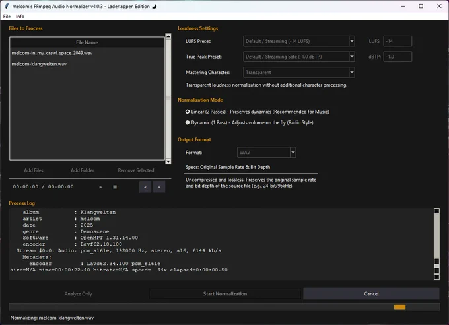Viewport: 449px width, 325px height.
Task: Open the File menu
Action: 7,17
